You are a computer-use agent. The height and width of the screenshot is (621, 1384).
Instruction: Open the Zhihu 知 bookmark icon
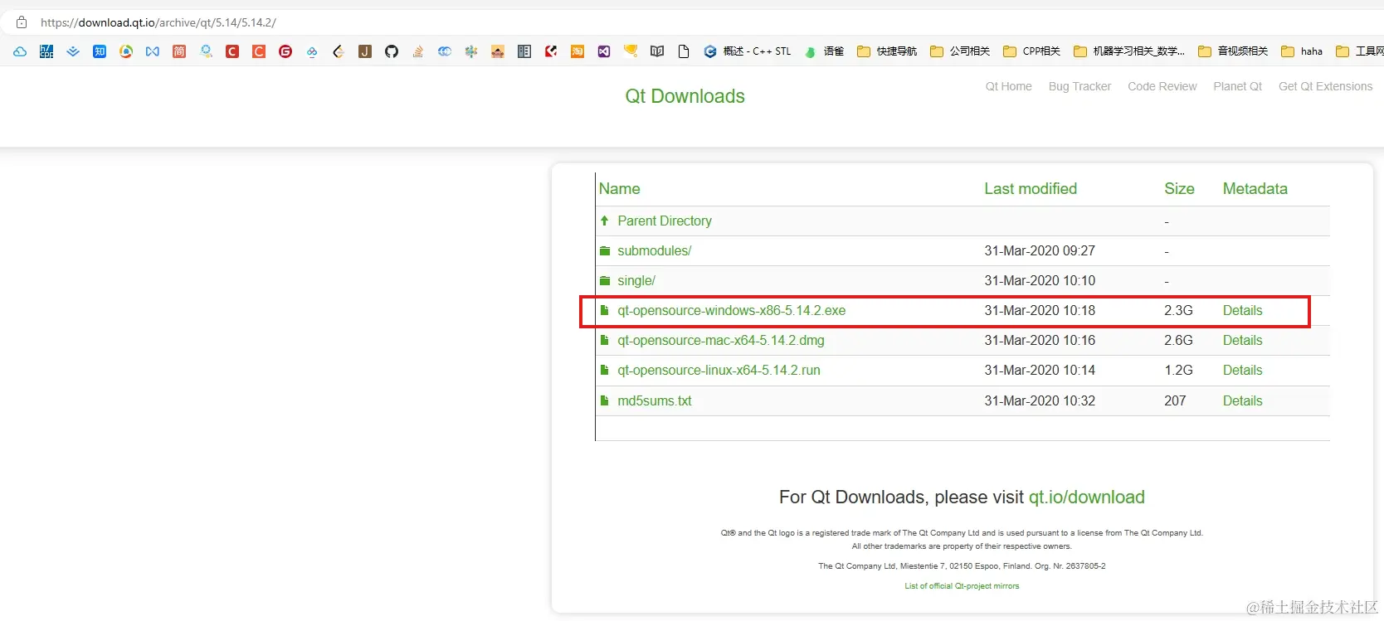click(100, 51)
